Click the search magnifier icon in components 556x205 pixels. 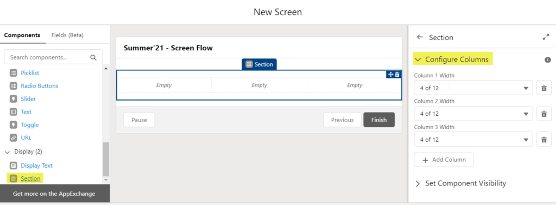point(93,57)
